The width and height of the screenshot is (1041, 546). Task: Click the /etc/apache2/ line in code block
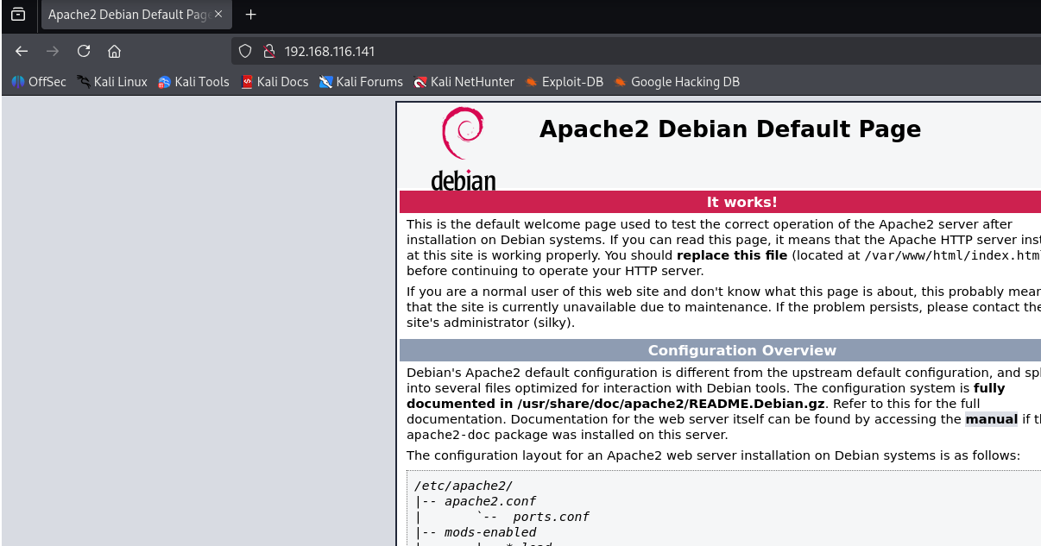pos(464,486)
